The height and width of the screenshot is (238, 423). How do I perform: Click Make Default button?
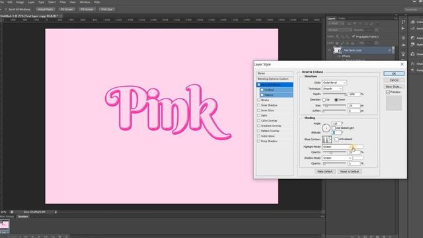point(325,172)
